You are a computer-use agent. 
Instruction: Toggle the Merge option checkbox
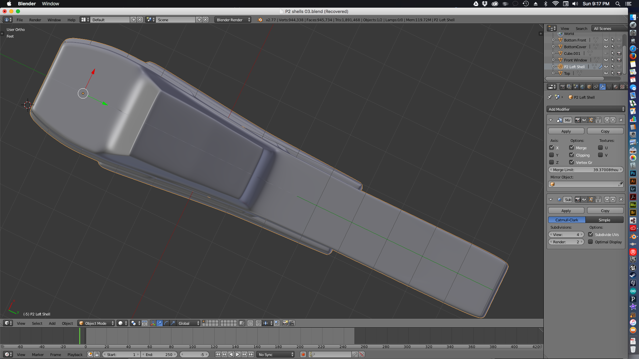571,148
